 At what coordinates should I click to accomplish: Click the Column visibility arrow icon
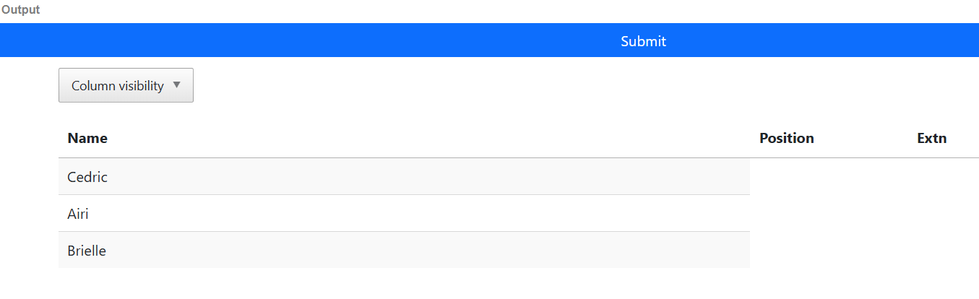coord(177,85)
